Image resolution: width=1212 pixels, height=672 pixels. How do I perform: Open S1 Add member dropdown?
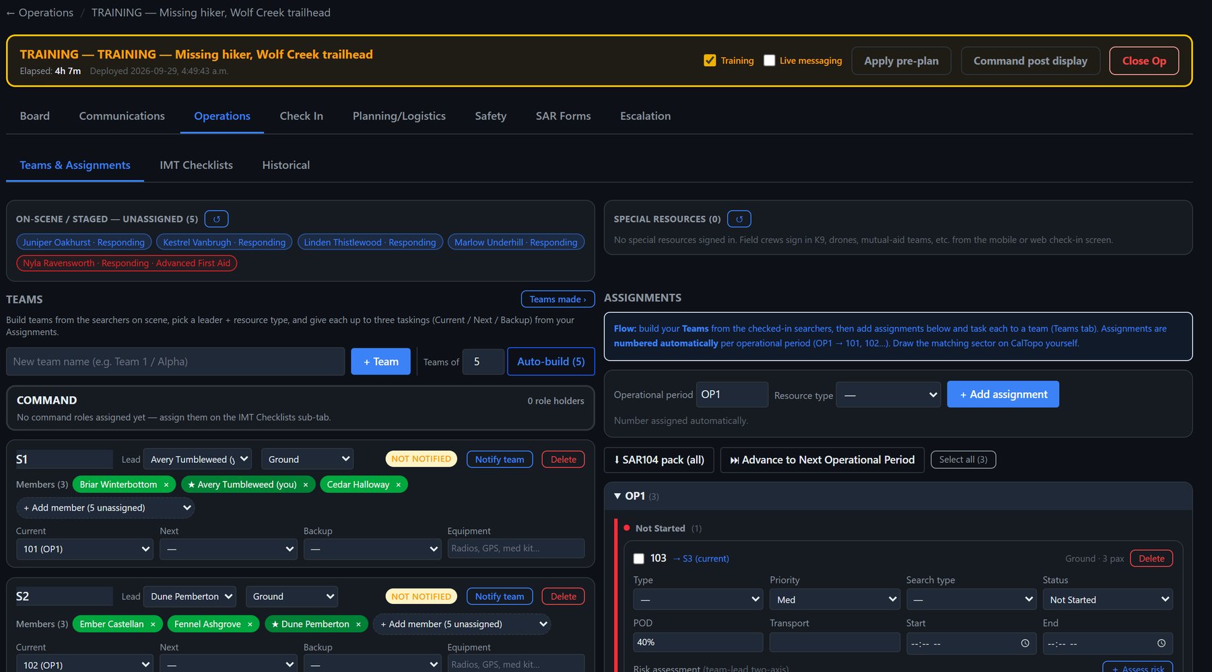pos(106,508)
